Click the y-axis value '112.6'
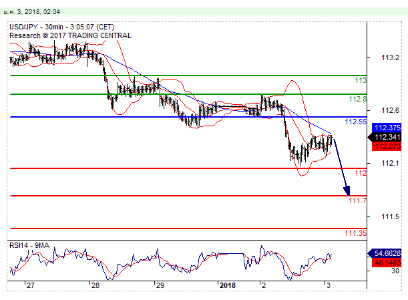Image resolution: width=408 pixels, height=300 pixels. pyautogui.click(x=390, y=110)
